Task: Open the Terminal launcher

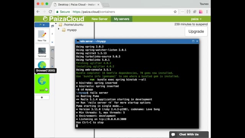Action: 42,51
